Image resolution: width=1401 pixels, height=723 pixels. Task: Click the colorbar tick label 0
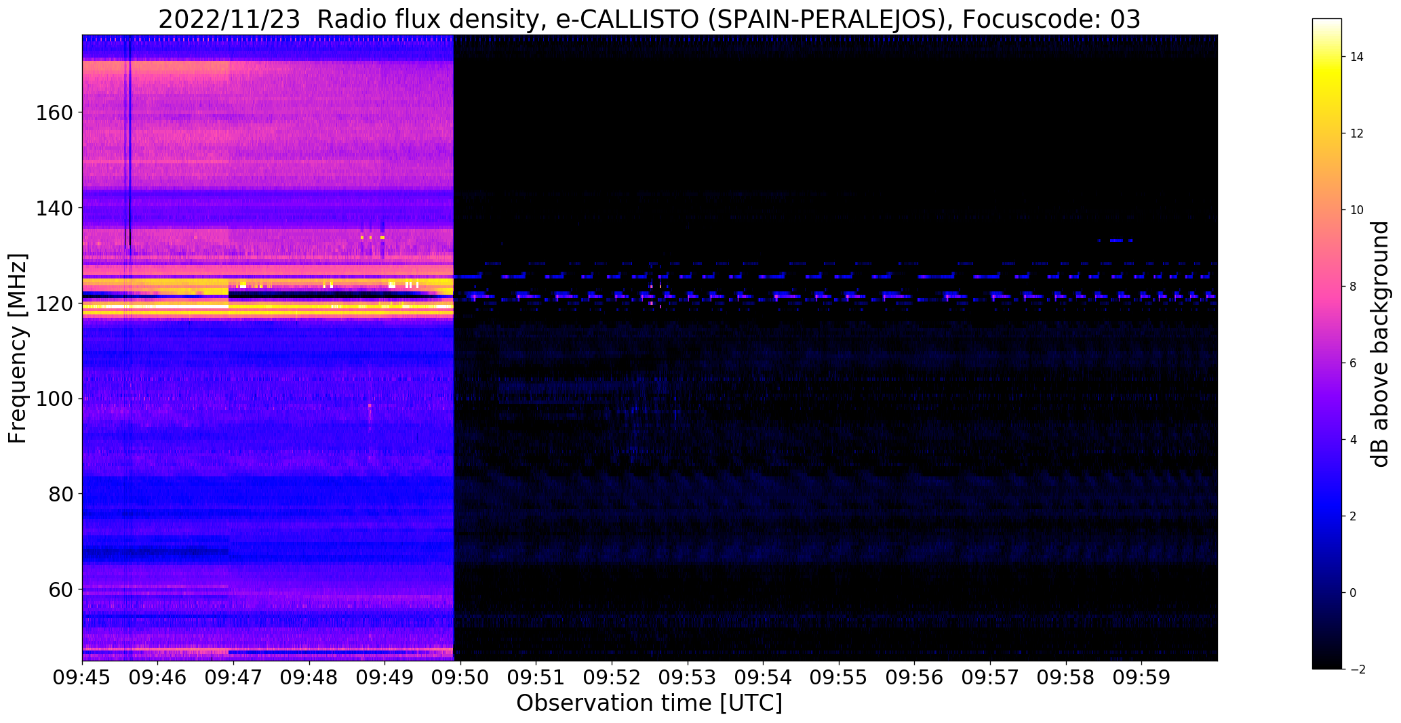pyautogui.click(x=1353, y=593)
